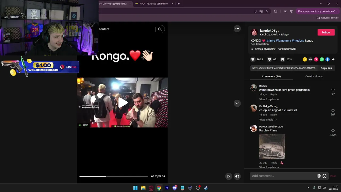The height and width of the screenshot is (192, 341).
Task: Expand DxSiak_official_'s 1 reply
Action: click(268, 120)
